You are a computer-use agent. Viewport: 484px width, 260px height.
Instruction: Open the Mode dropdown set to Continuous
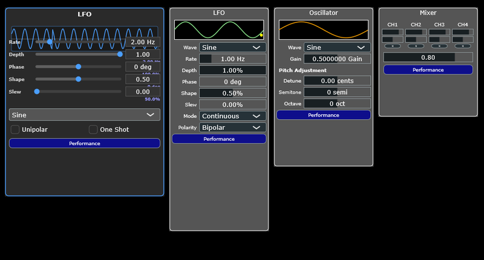click(232, 116)
